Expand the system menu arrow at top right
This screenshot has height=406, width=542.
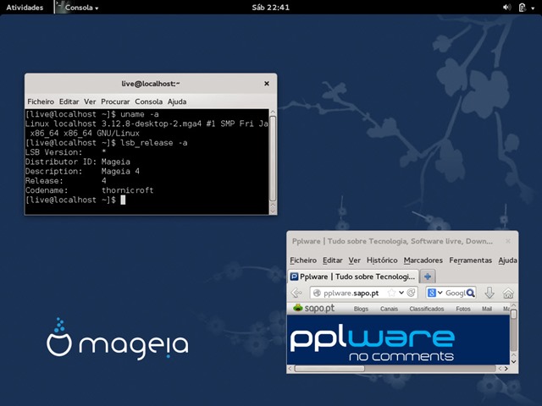point(533,8)
